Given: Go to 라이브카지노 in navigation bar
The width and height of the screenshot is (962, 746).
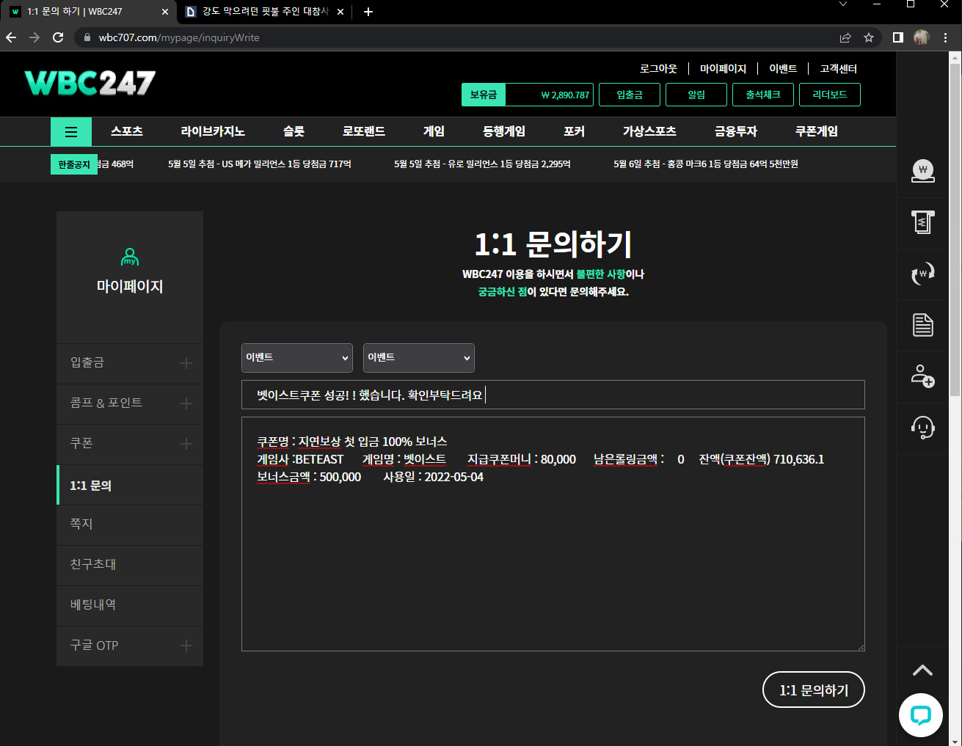Looking at the screenshot, I should pos(213,131).
